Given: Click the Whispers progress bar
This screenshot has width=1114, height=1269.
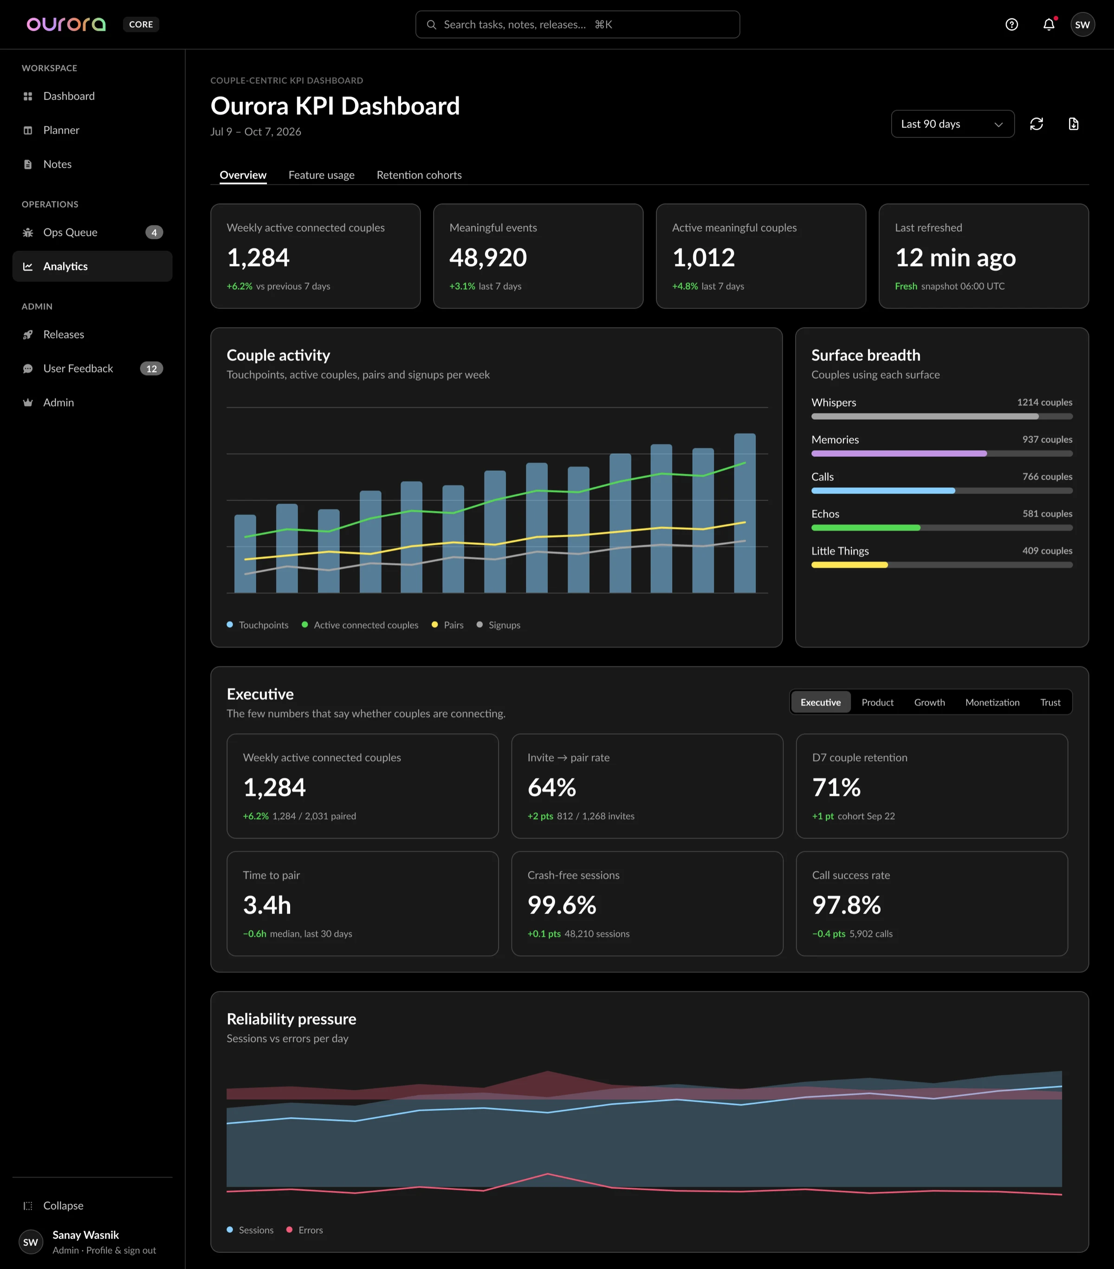Looking at the screenshot, I should coord(941,416).
